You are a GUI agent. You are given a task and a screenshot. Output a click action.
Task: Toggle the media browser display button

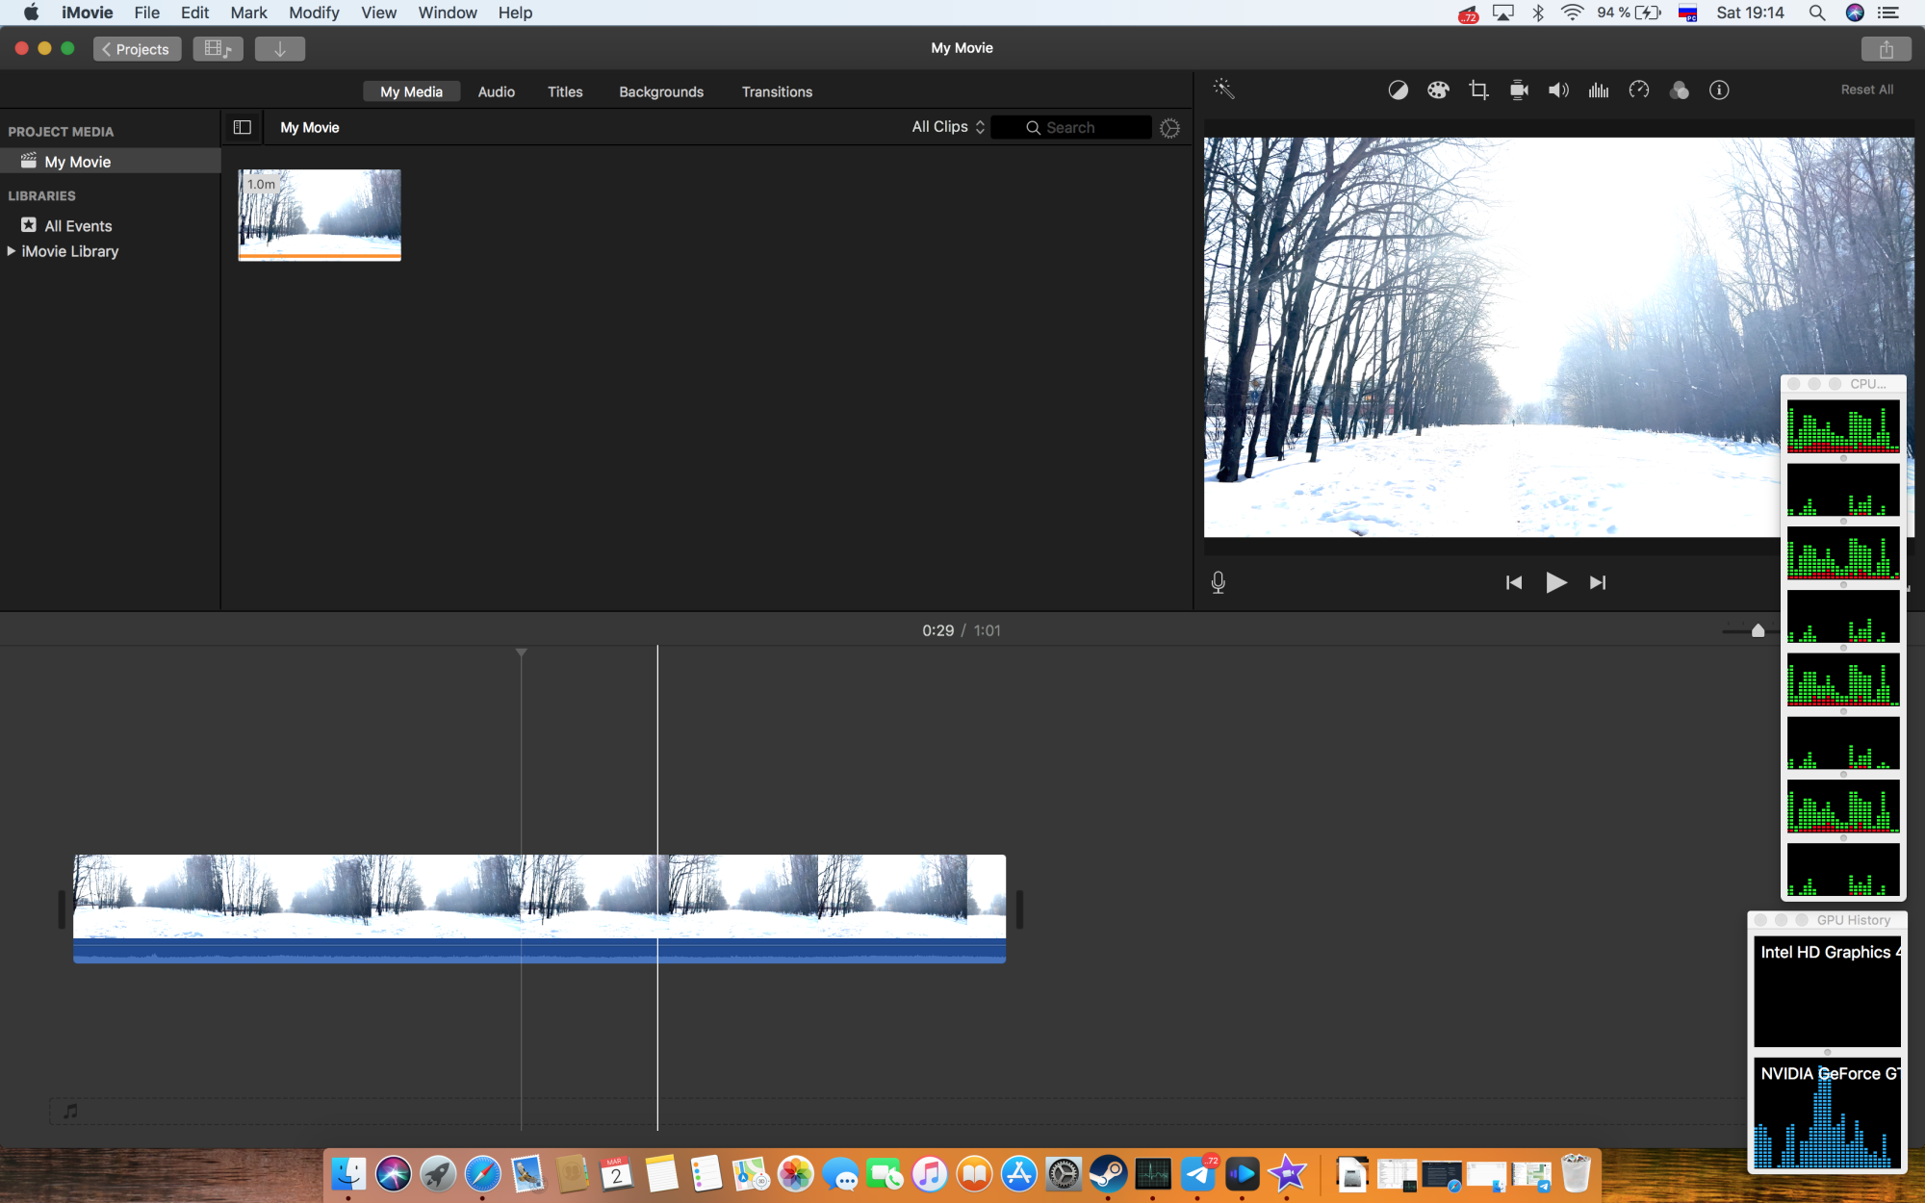point(218,49)
